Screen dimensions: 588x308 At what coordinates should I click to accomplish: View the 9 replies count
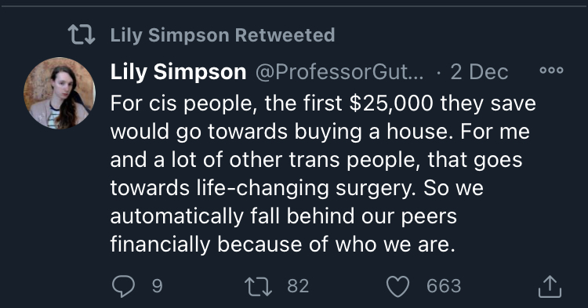click(157, 286)
